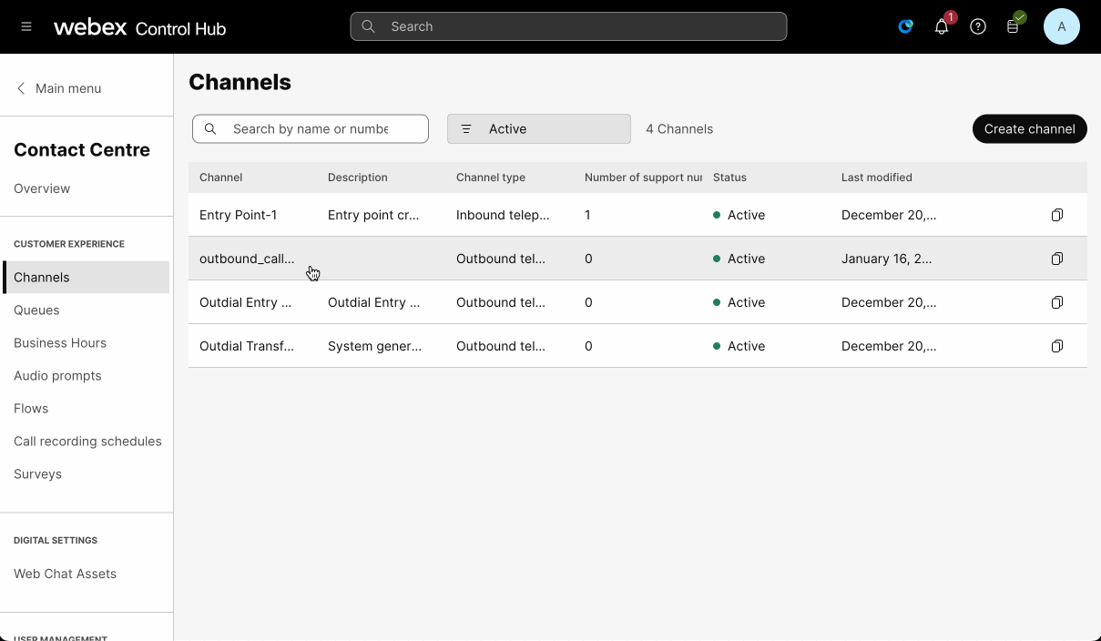Sort by the Last modified column header
The width and height of the screenshot is (1101, 641).
click(x=876, y=178)
